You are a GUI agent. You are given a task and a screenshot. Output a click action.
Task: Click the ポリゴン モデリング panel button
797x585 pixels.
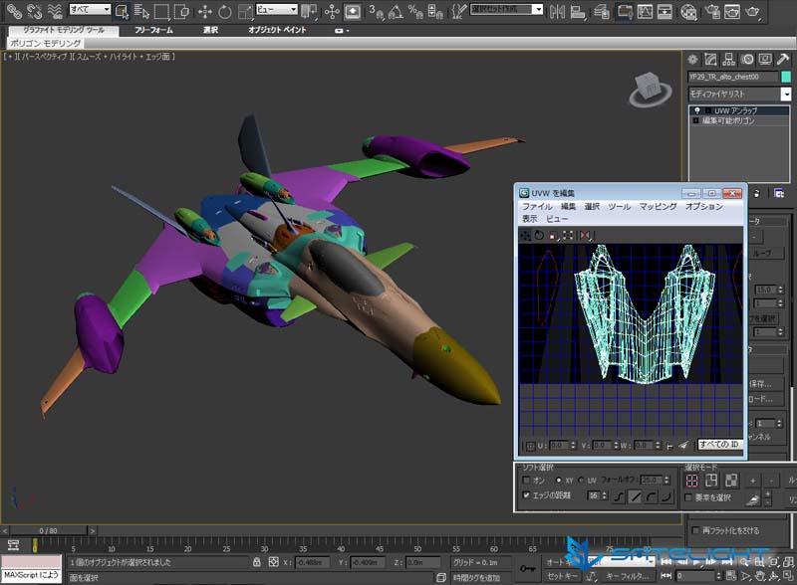[45, 43]
